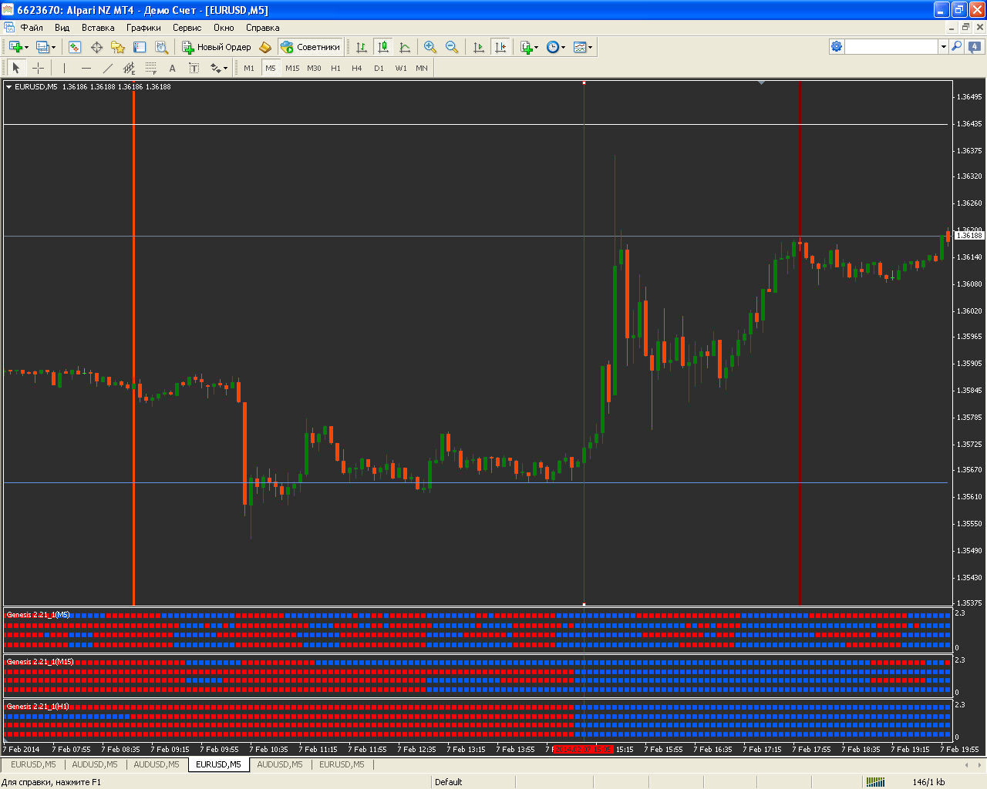Switch to M30 timeframe
The image size is (987, 789).
pos(314,68)
